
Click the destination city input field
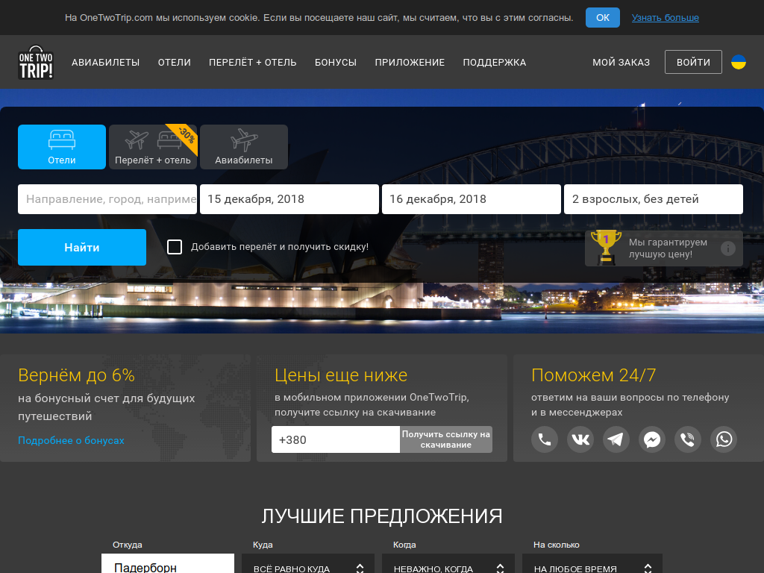[x=107, y=199]
